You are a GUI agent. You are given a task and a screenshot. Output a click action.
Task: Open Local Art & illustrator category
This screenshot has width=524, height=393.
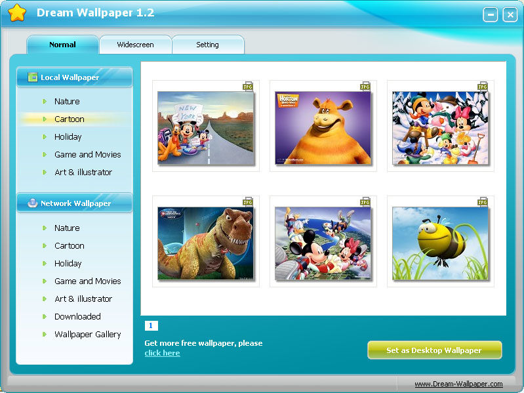83,172
